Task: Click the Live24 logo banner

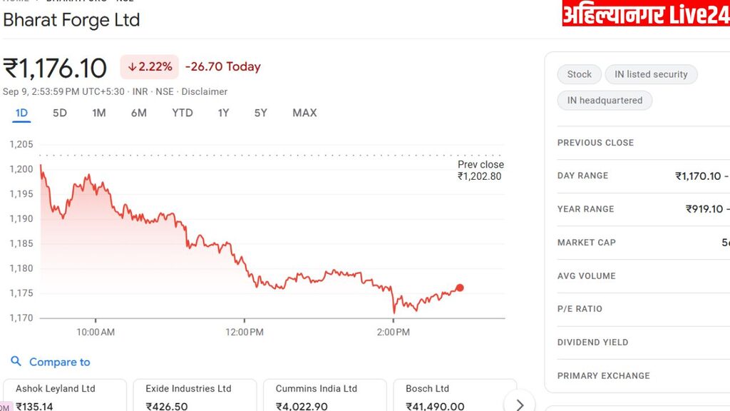Action: [x=645, y=14]
